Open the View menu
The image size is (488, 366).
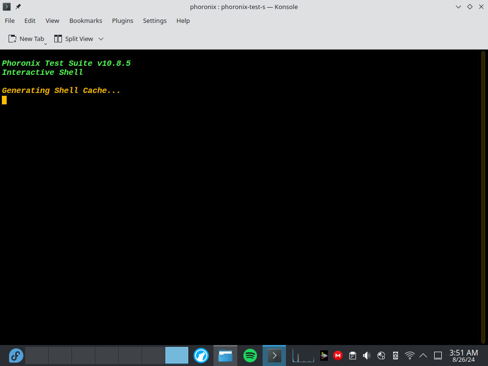[x=52, y=20]
